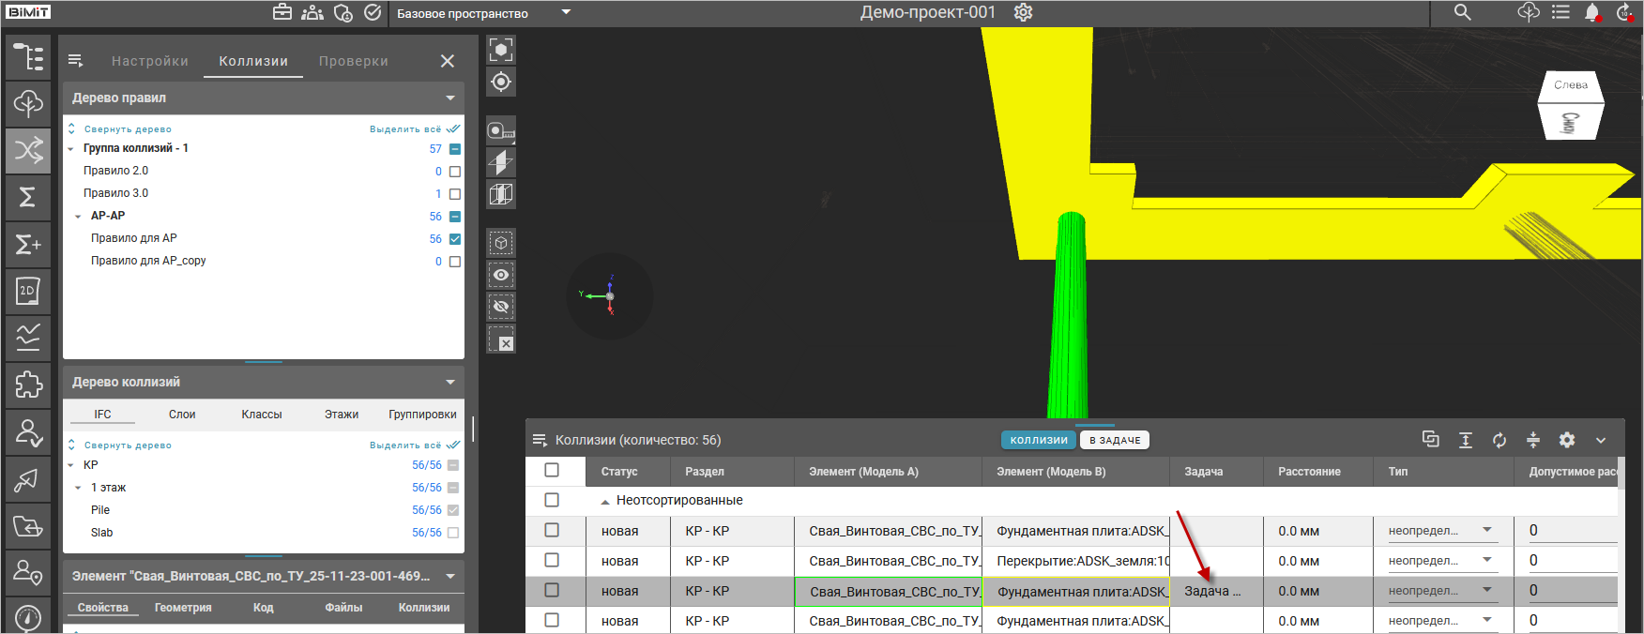Collapse the Дерево правил panel

[450, 98]
